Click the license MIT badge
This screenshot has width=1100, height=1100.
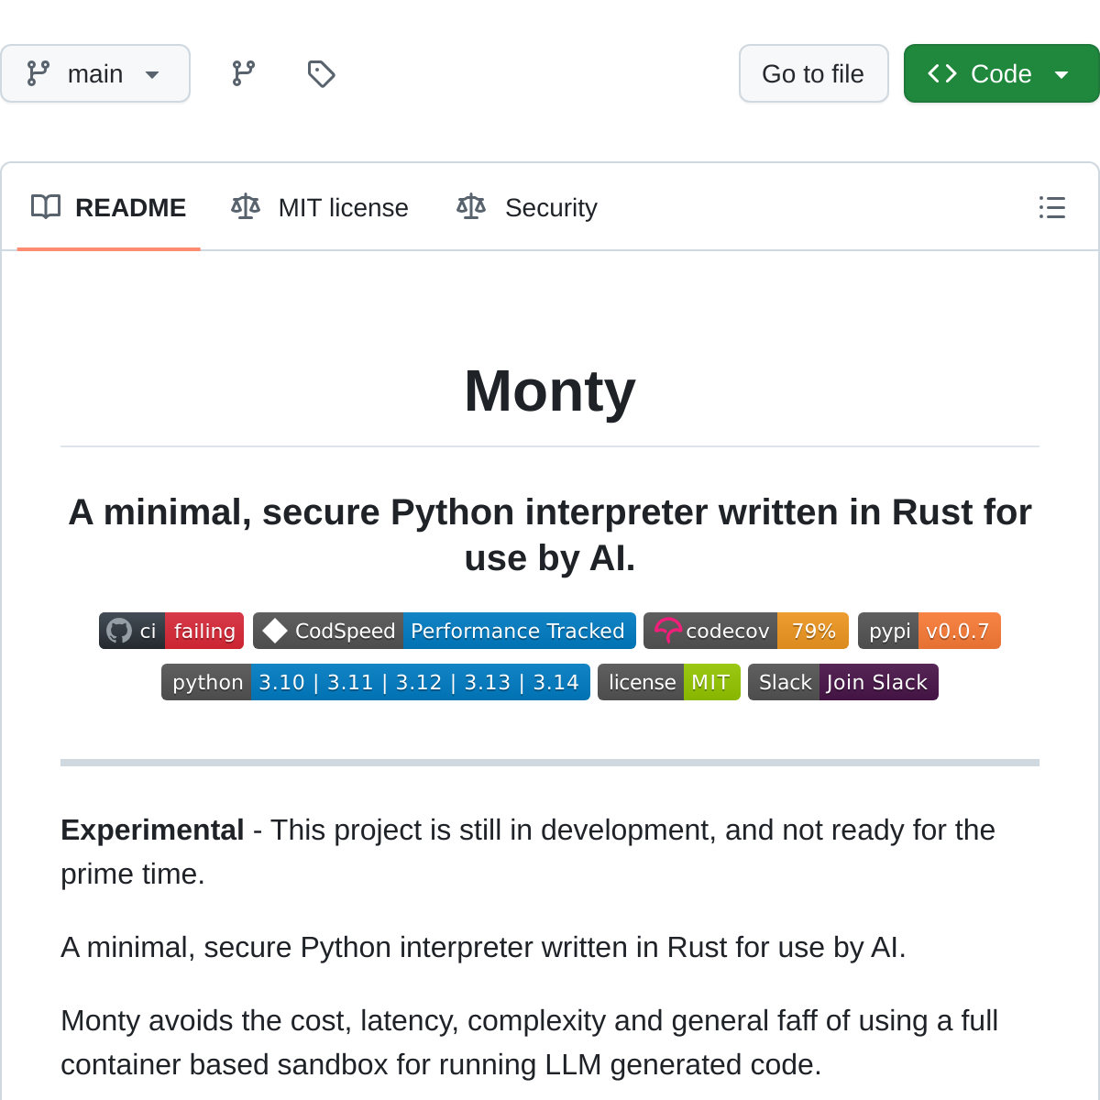coord(669,682)
